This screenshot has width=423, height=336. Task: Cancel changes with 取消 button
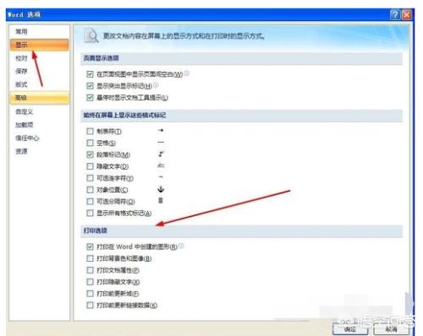tap(392, 329)
